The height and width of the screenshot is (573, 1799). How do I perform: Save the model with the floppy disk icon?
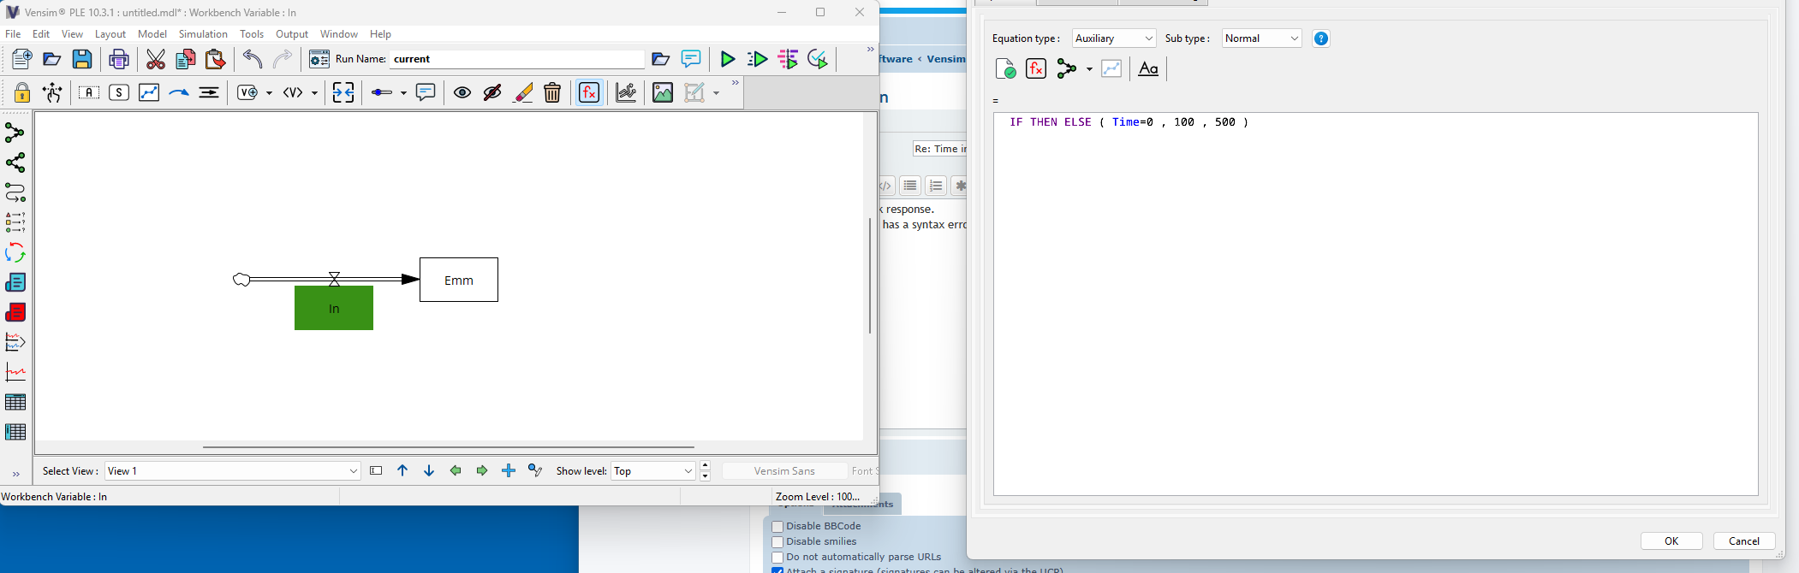pos(81,59)
